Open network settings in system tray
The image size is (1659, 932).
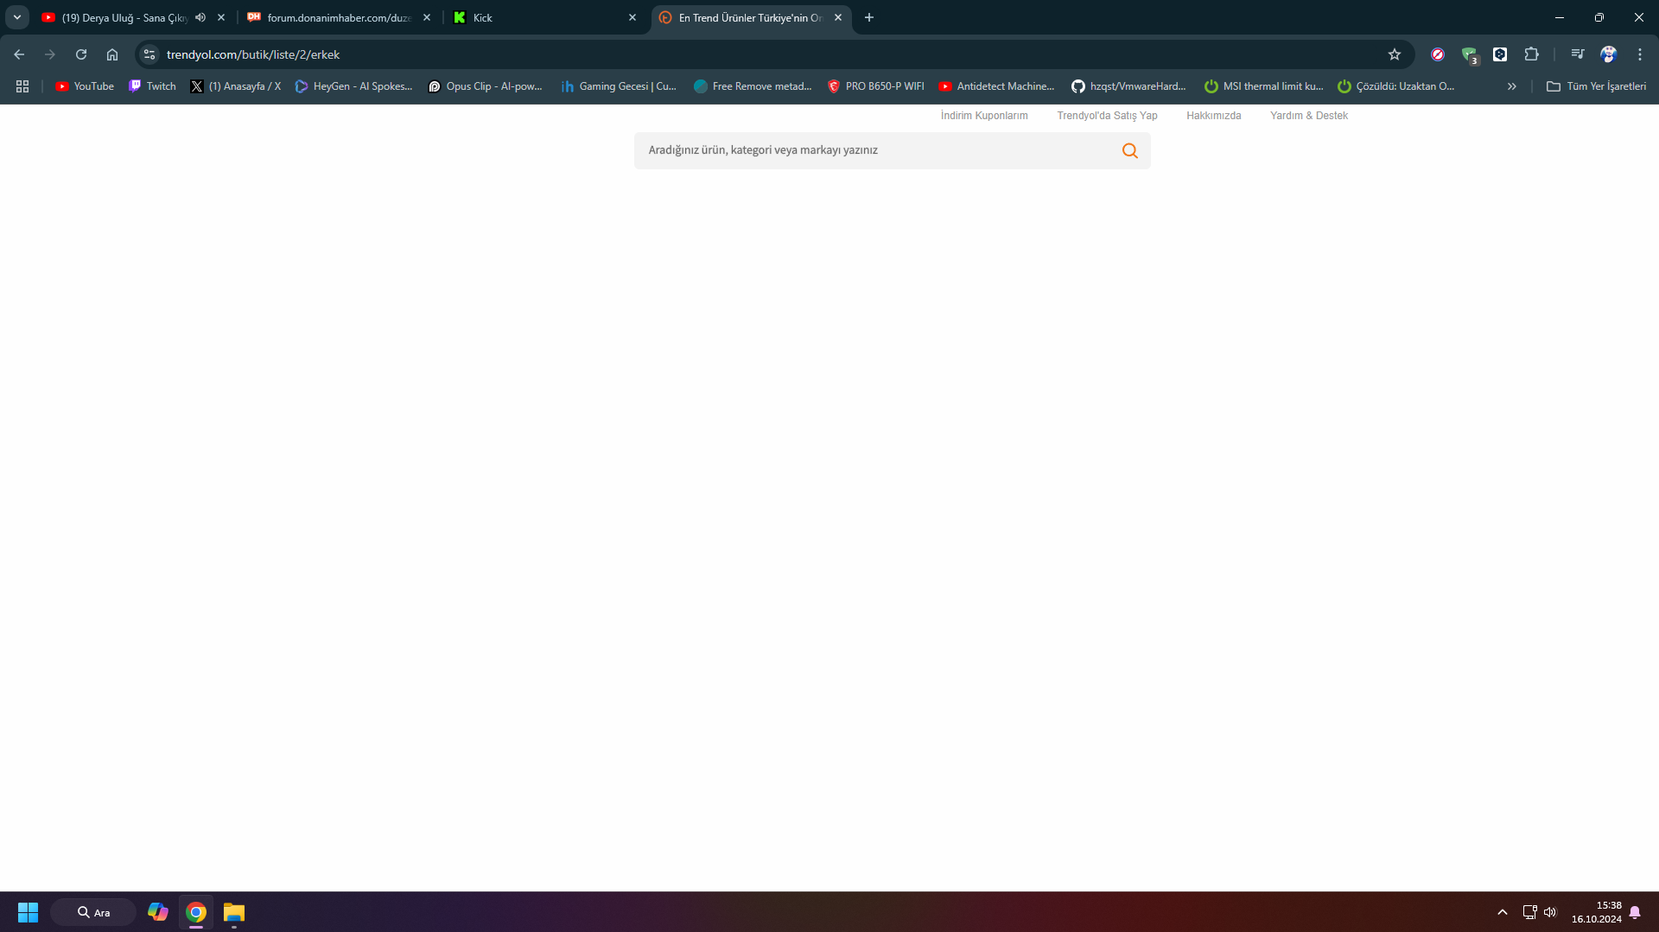[x=1529, y=912]
